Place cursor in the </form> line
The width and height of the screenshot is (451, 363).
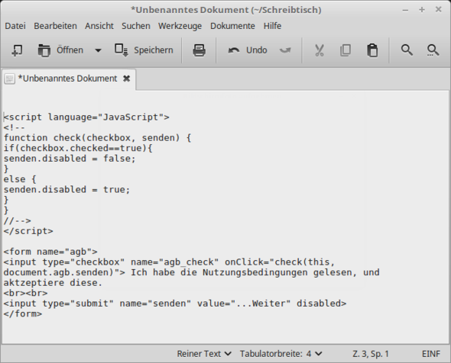[x=23, y=313]
